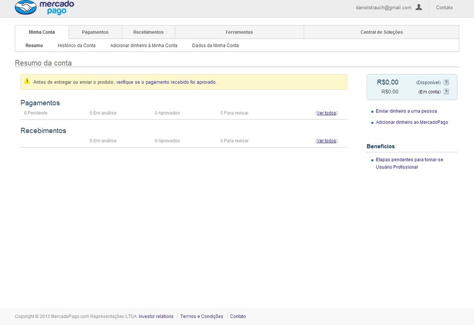The height and width of the screenshot is (325, 474).
Task: Click 0 Pendente under Pagamentos
Action: tap(36, 113)
